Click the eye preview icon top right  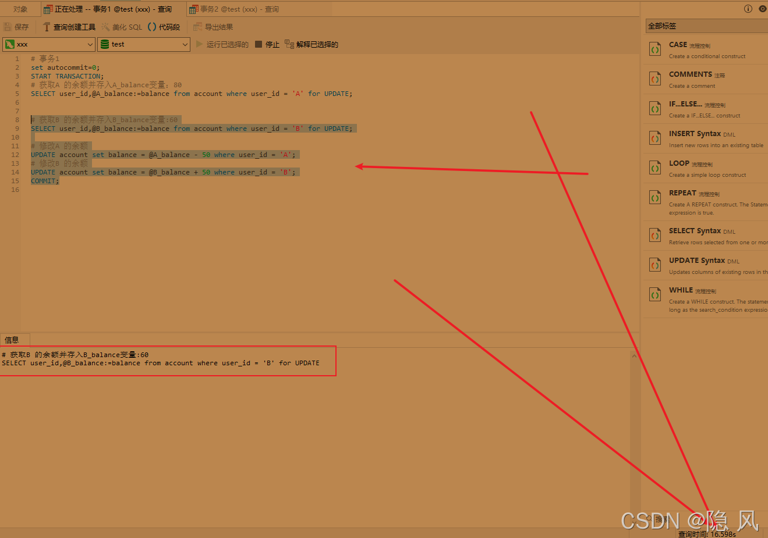(763, 9)
